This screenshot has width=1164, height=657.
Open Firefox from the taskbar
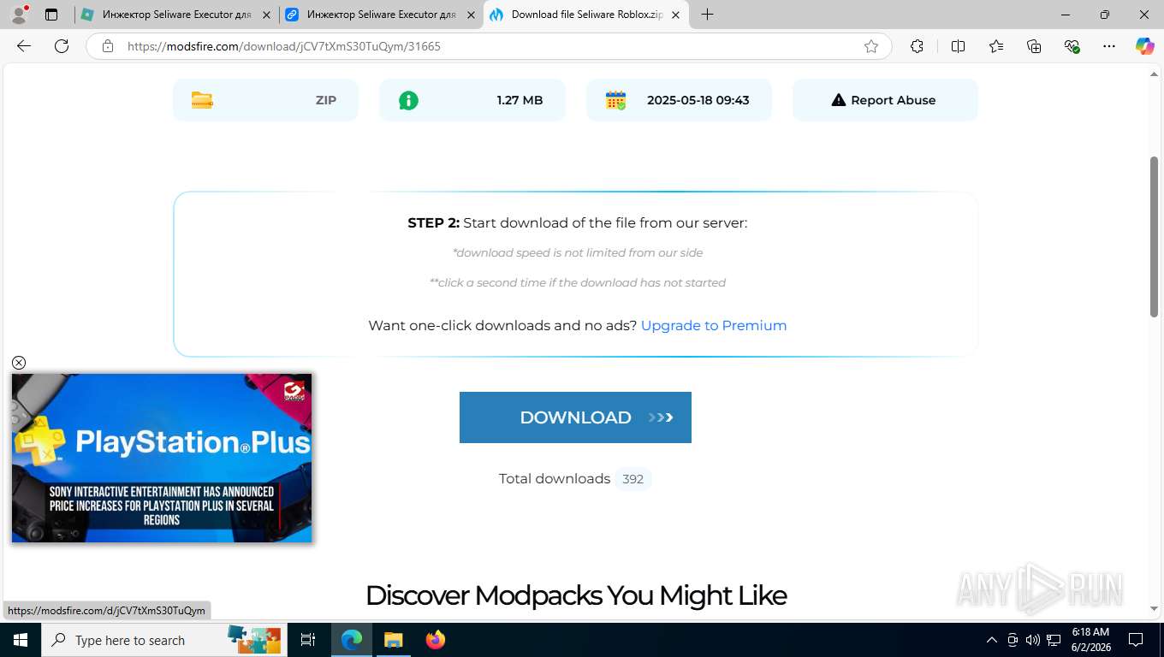pyautogui.click(x=436, y=640)
